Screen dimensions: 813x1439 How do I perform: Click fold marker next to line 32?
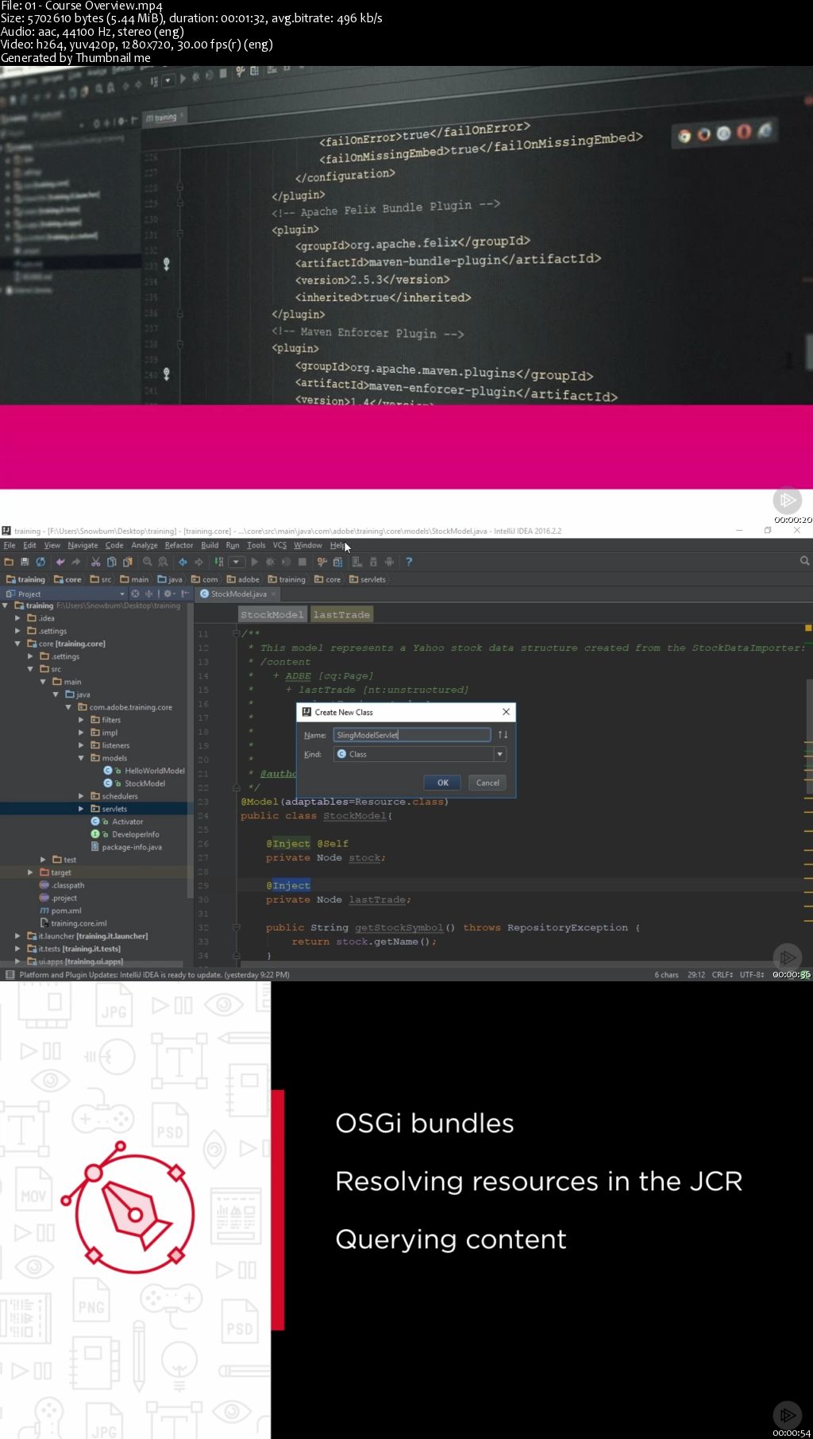[236, 927]
